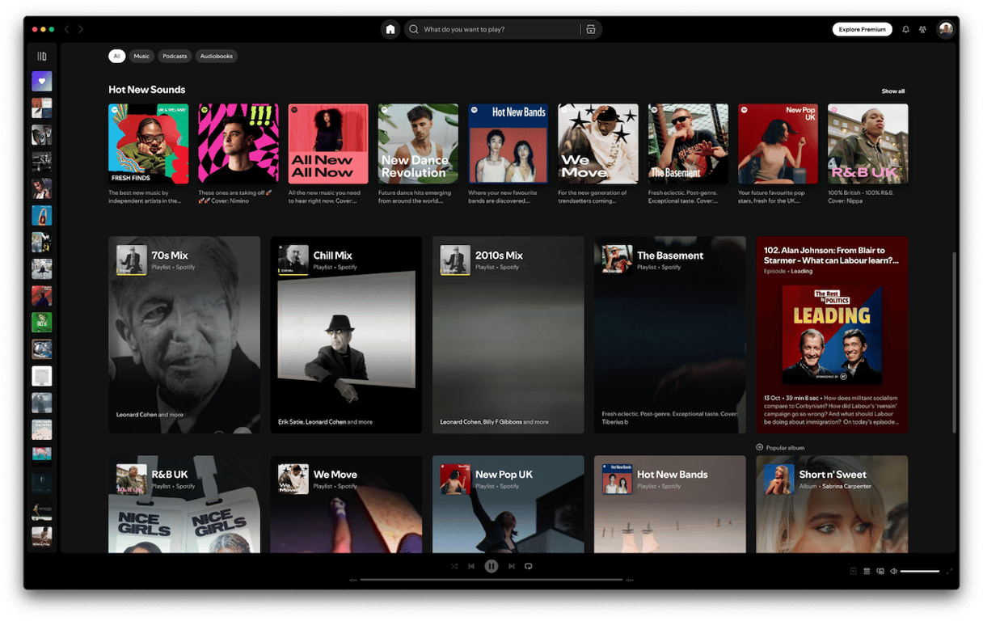The width and height of the screenshot is (983, 621).
Task: Open the notifications bell
Action: point(905,29)
